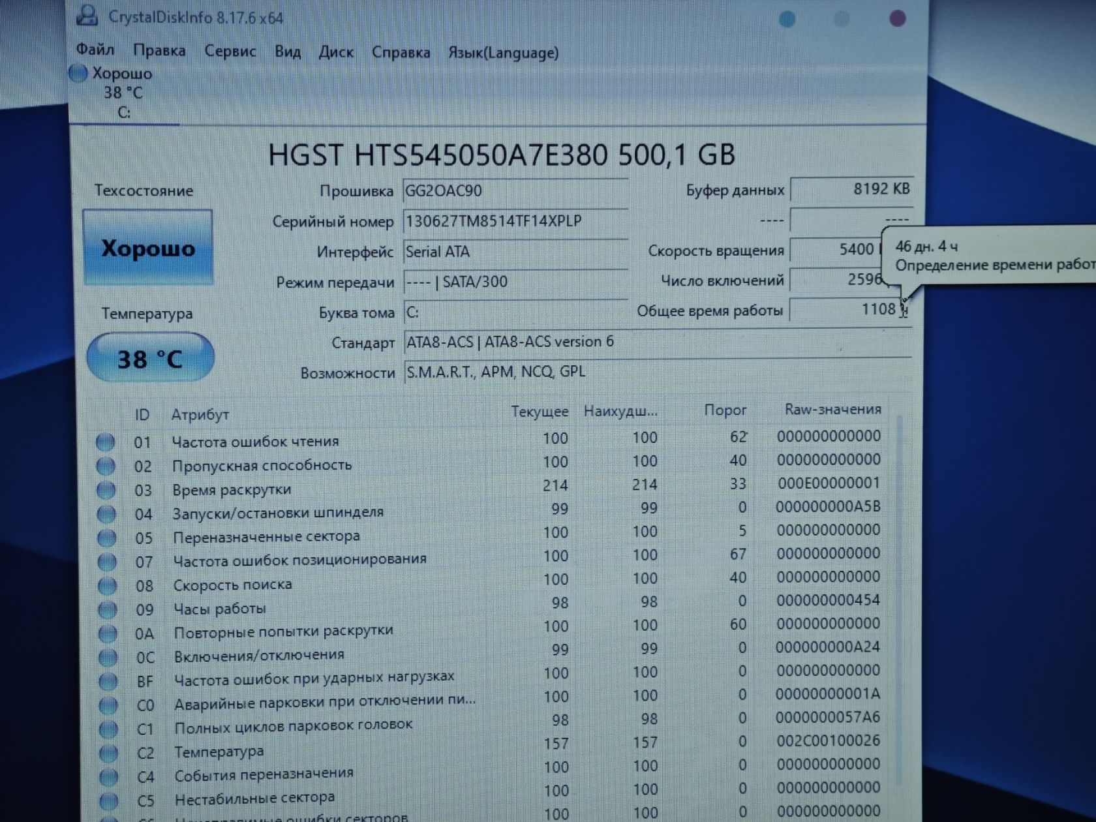Click the big Хорошо health status button
1096x822 pixels.
(x=148, y=247)
